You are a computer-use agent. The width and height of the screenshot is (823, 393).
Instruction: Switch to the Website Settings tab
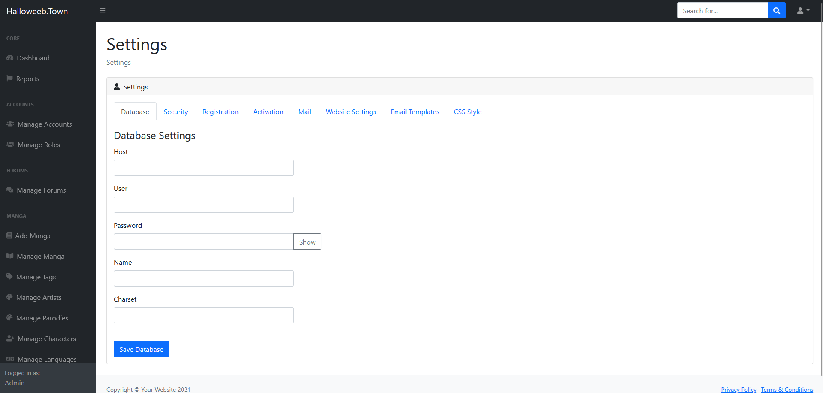(351, 112)
